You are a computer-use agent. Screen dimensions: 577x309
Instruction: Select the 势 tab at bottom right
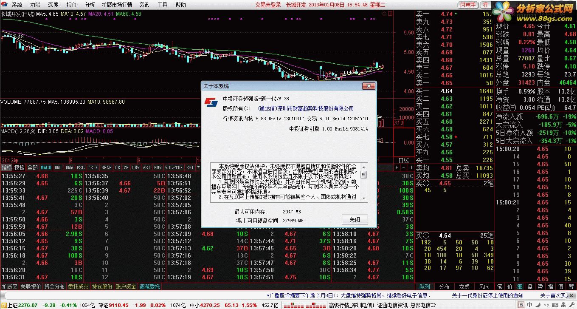[x=540, y=287]
